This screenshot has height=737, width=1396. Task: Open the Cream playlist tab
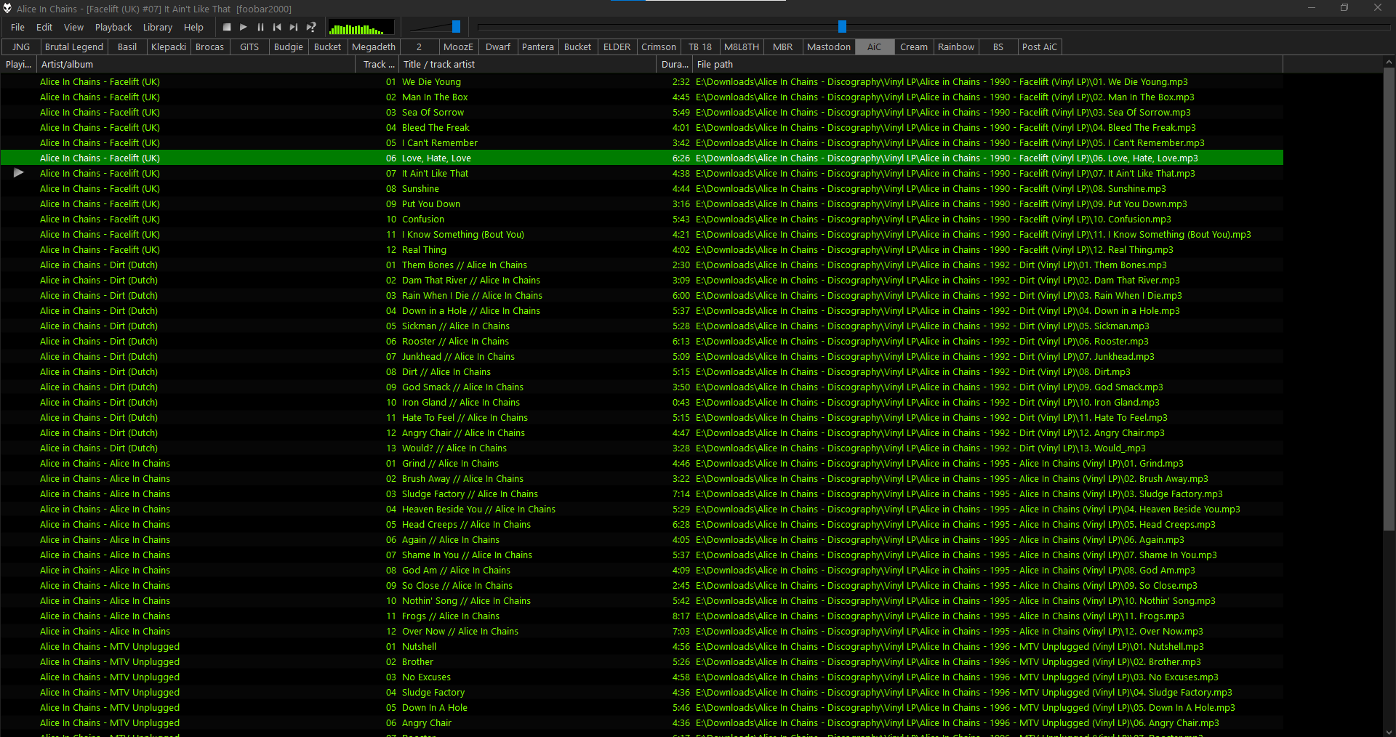coord(914,47)
